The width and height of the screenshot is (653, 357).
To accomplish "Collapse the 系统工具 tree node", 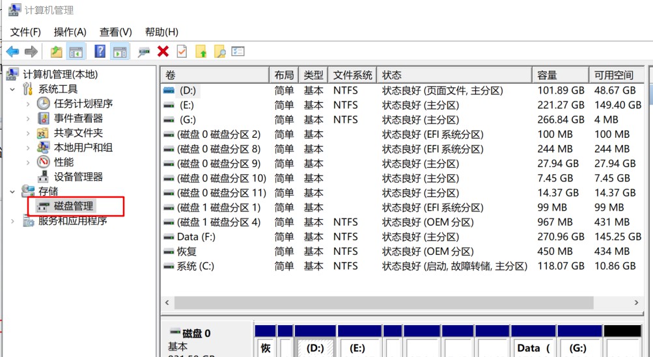I will [x=12, y=89].
